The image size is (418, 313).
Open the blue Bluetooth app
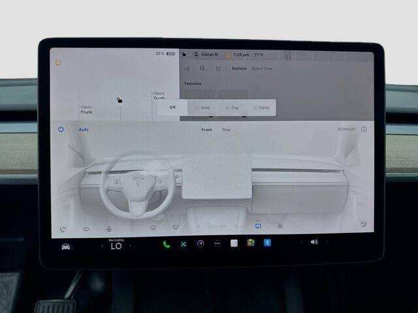267,243
